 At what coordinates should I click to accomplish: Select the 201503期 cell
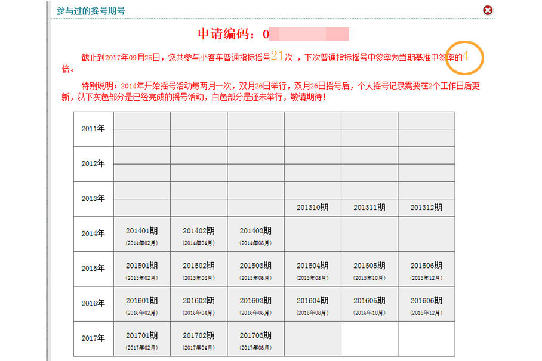[255, 269]
